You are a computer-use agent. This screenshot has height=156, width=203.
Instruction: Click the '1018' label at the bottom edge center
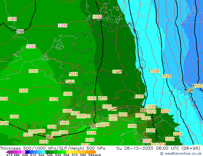click(85, 145)
